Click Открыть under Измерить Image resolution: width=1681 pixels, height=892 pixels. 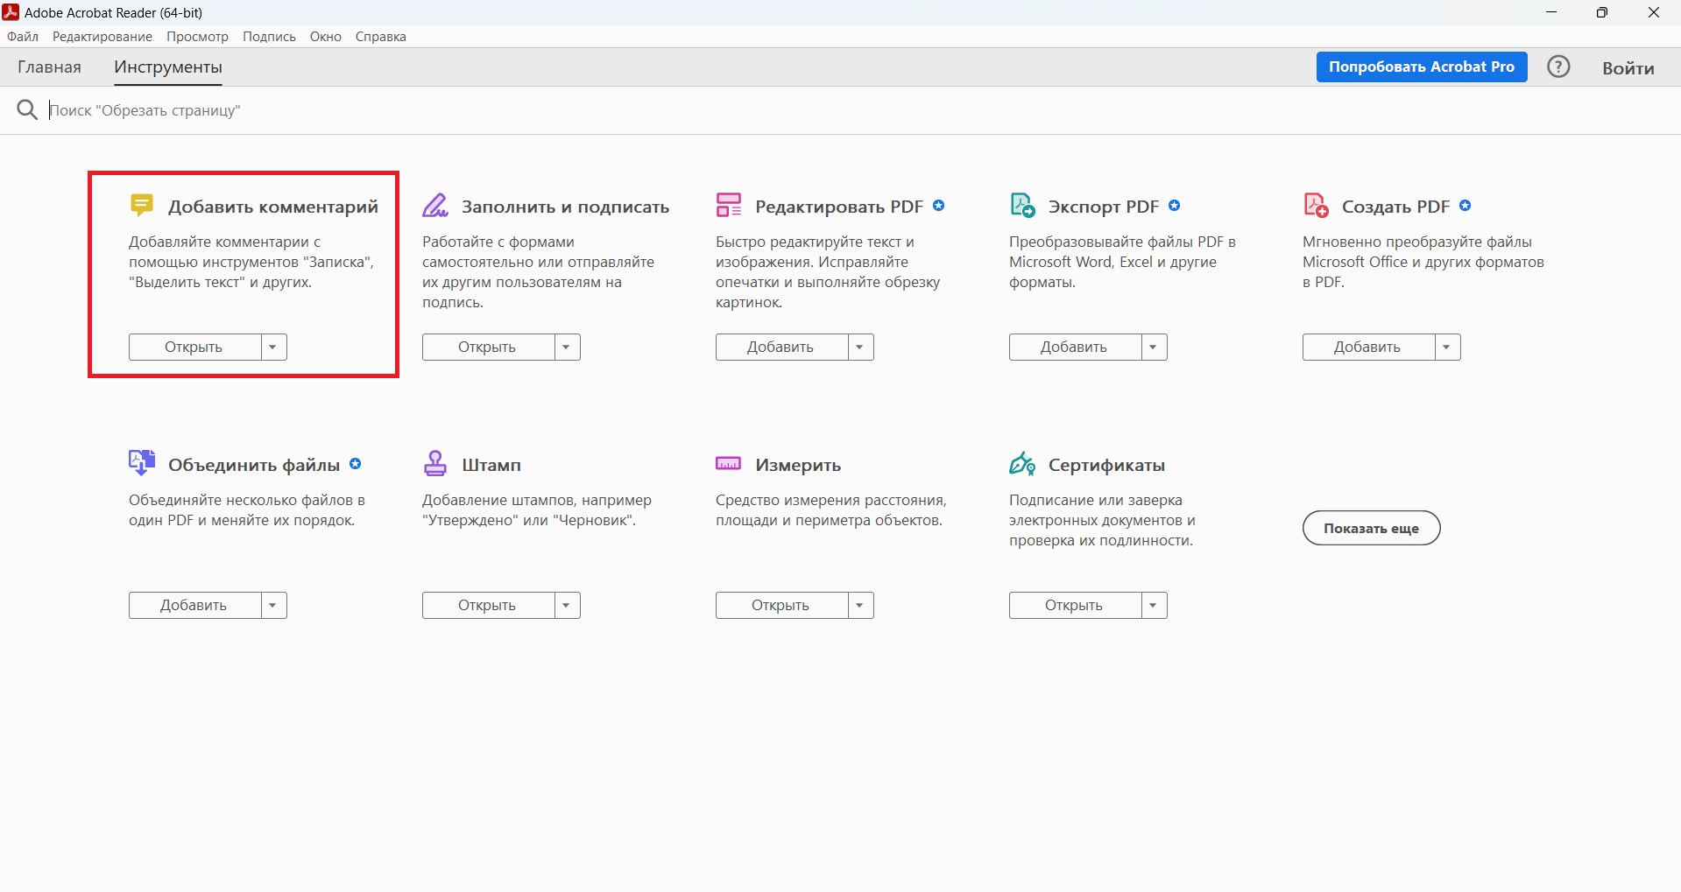pos(781,606)
